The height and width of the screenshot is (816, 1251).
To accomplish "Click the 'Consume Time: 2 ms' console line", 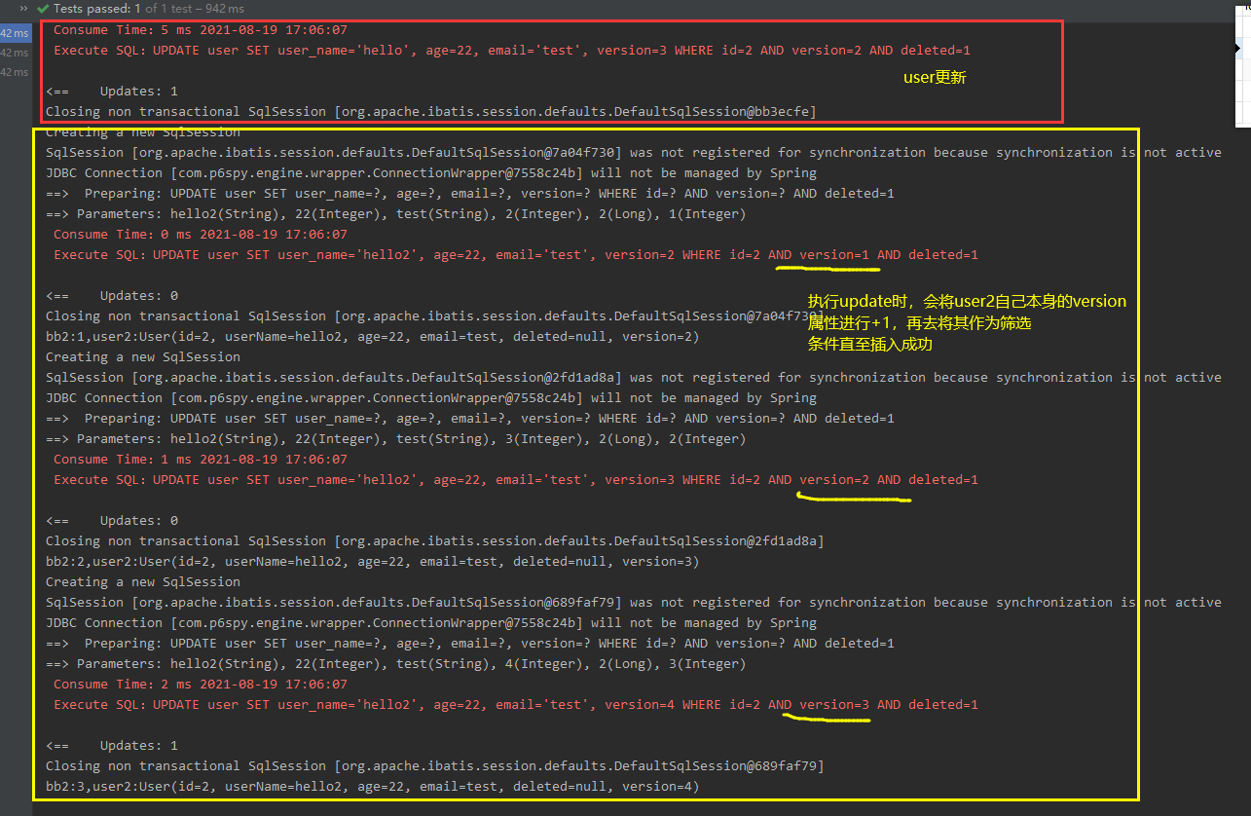I will (200, 684).
